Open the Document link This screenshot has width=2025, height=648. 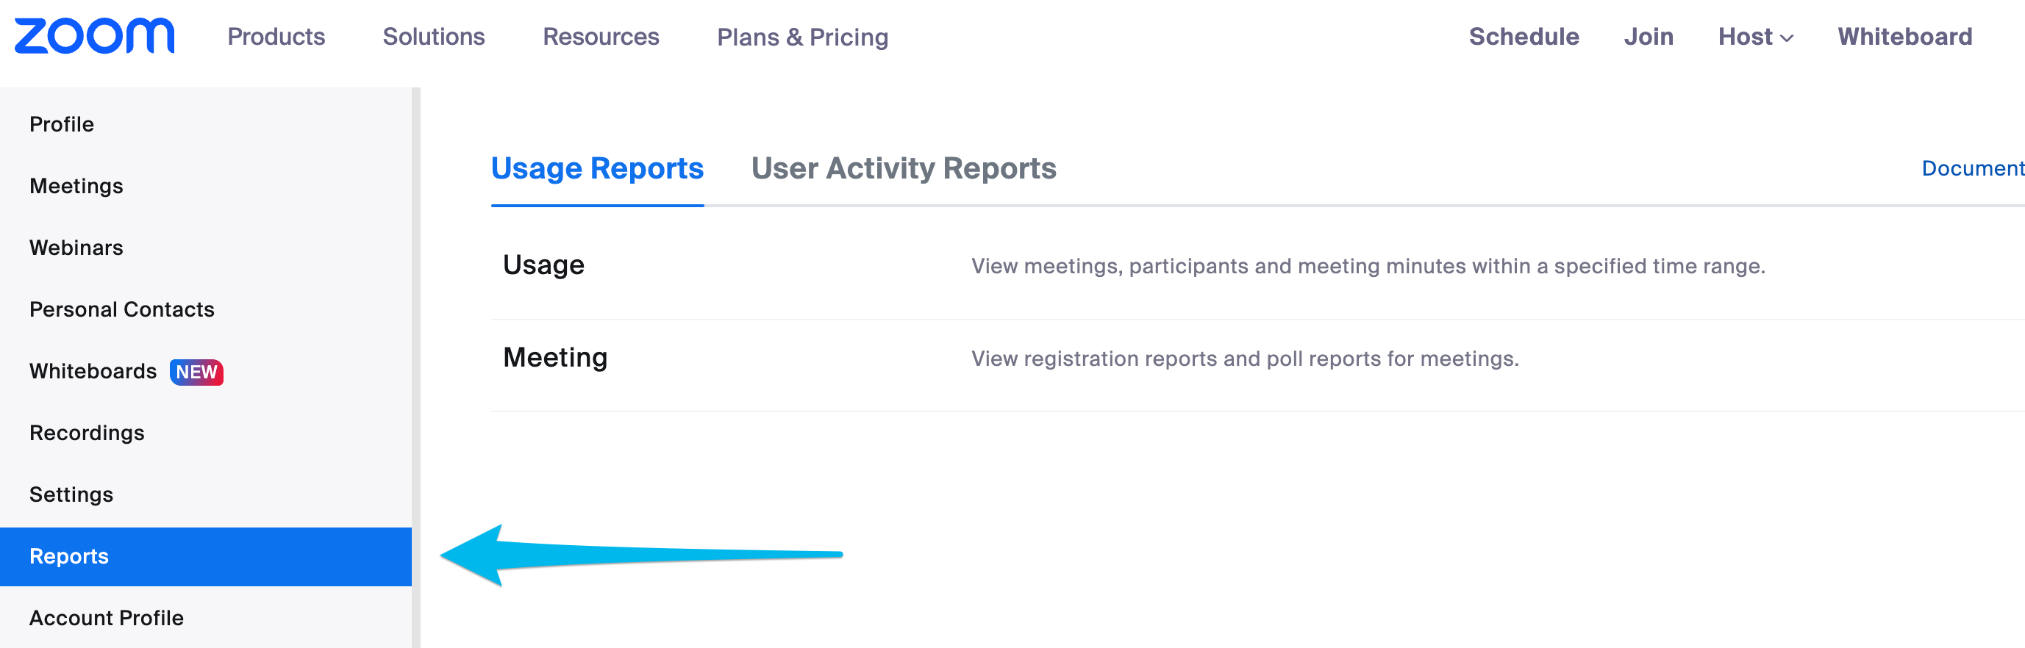tap(1972, 168)
